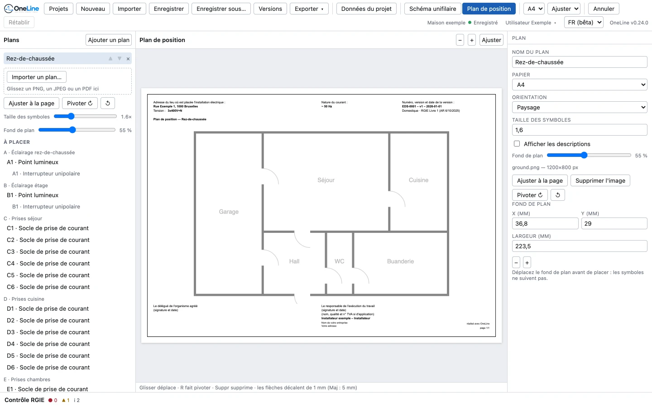Click Enregistrer sous… button
Image resolution: width=652 pixels, height=407 pixels.
coord(221,9)
